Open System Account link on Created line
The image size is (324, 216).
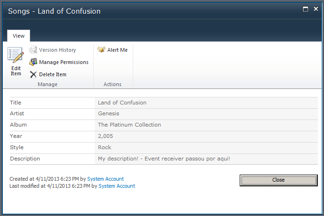105,179
